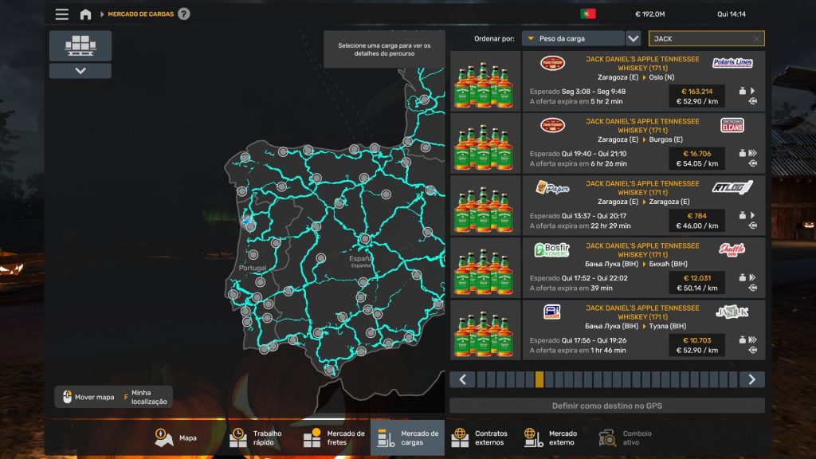Select the € 163.214 price offer
Screen dimensions: 816x459
696,91
